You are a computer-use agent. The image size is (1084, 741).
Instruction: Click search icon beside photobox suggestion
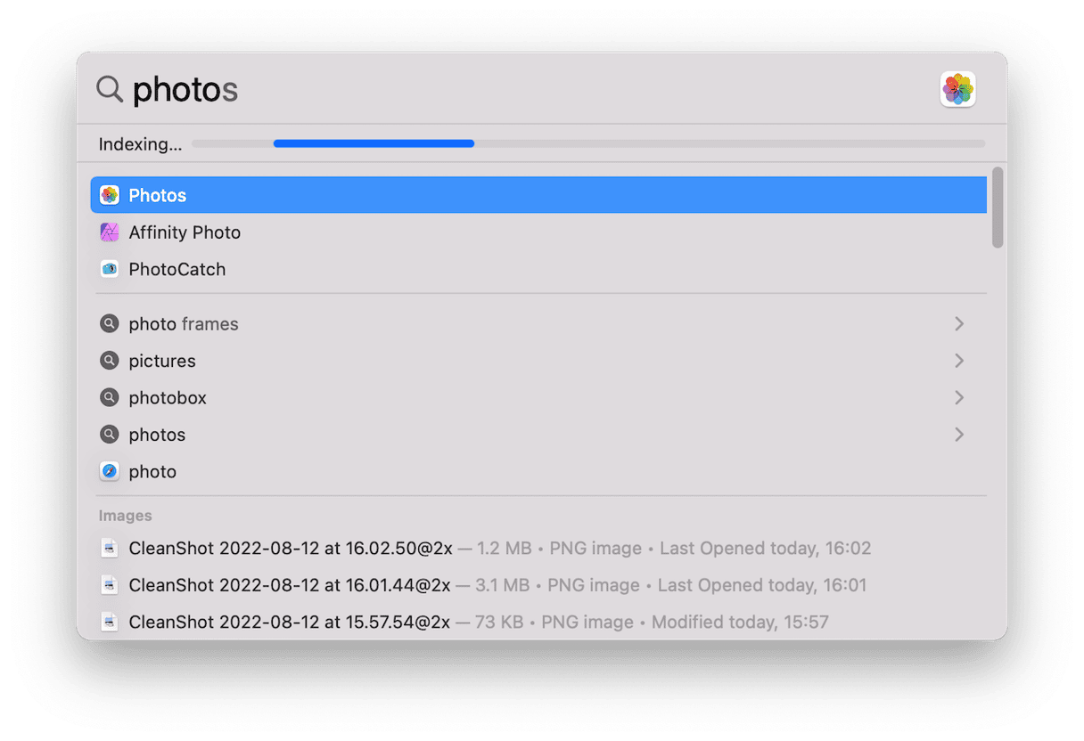110,398
